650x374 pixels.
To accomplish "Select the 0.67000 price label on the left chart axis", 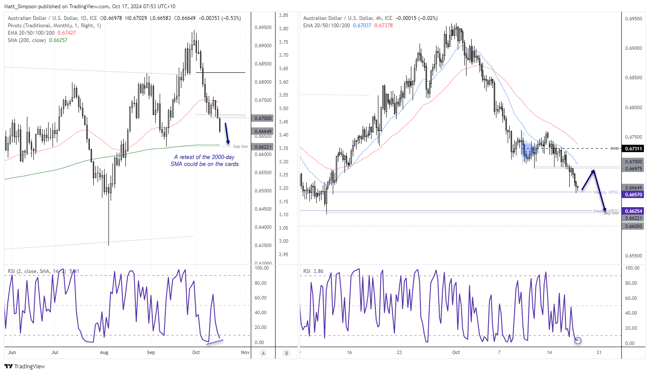I will tap(263, 118).
